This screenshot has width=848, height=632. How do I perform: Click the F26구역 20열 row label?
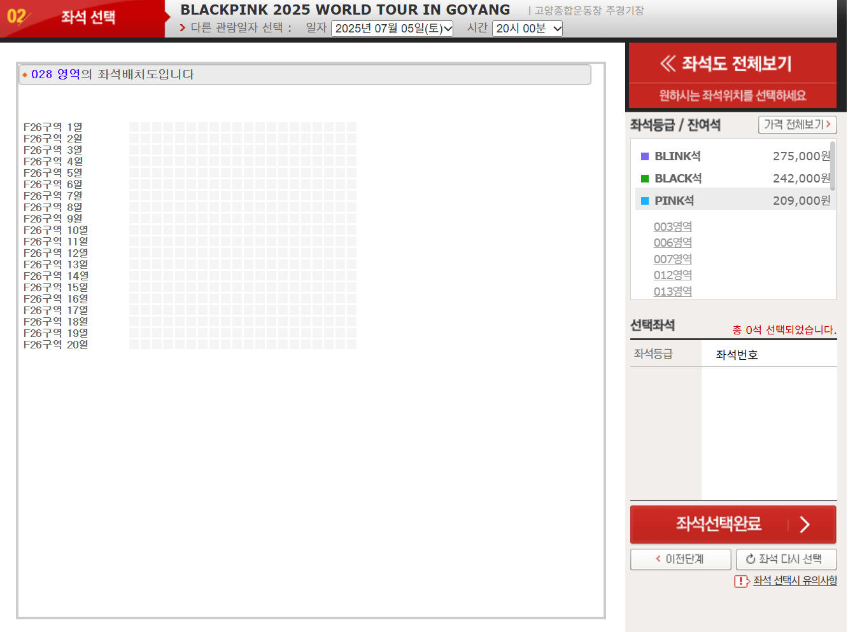point(56,345)
